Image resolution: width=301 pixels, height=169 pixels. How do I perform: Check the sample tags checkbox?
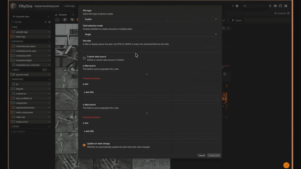tap(14, 32)
